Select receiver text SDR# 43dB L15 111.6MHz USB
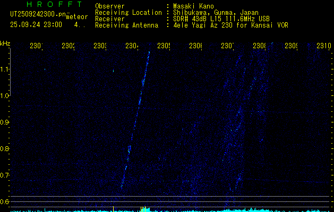This screenshot has width=334, height=212. coord(221,19)
